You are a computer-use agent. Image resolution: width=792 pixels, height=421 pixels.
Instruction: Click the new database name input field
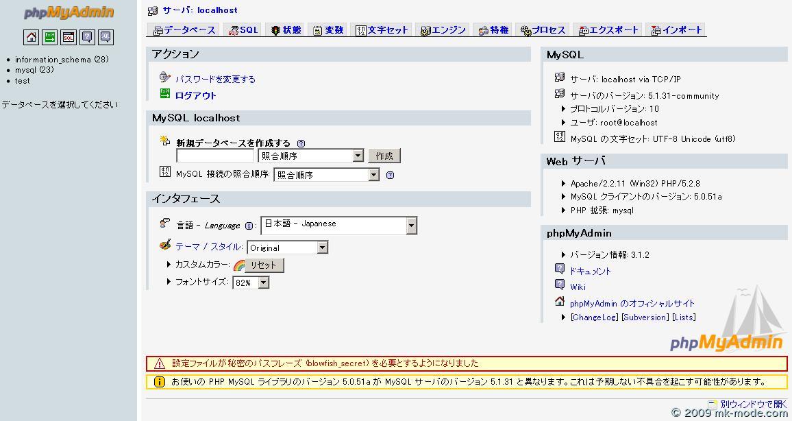coord(215,156)
